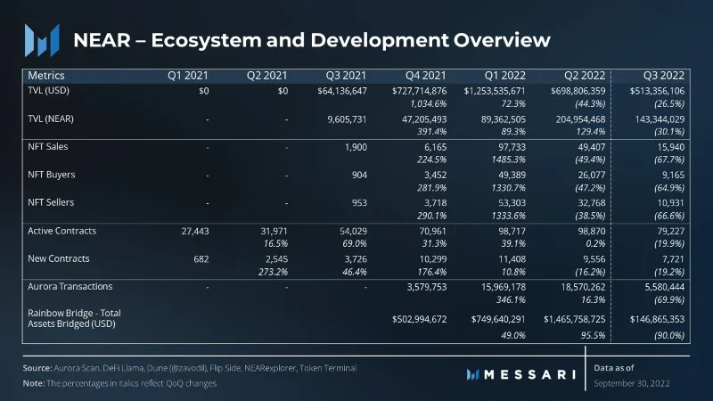Click the 49,389 NFT Buyers value
This screenshot has width=713, height=401.
(512, 175)
